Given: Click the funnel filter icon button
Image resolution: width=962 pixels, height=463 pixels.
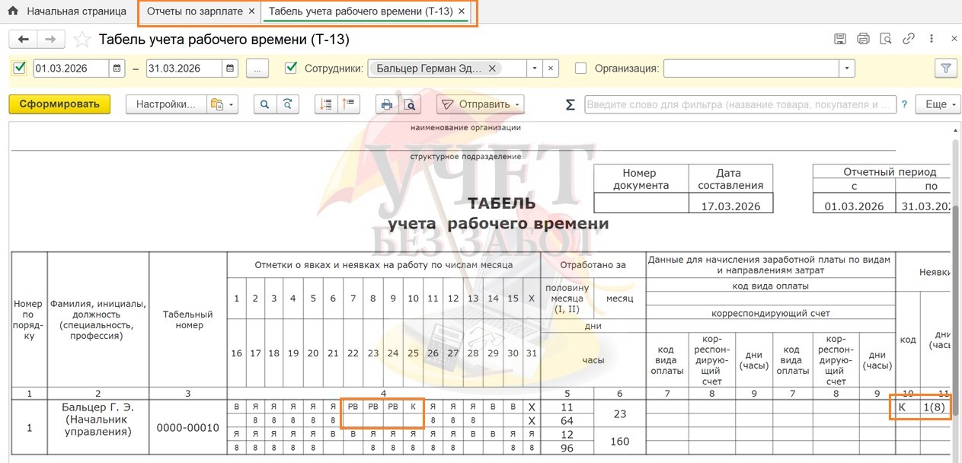Looking at the screenshot, I should 945,69.
